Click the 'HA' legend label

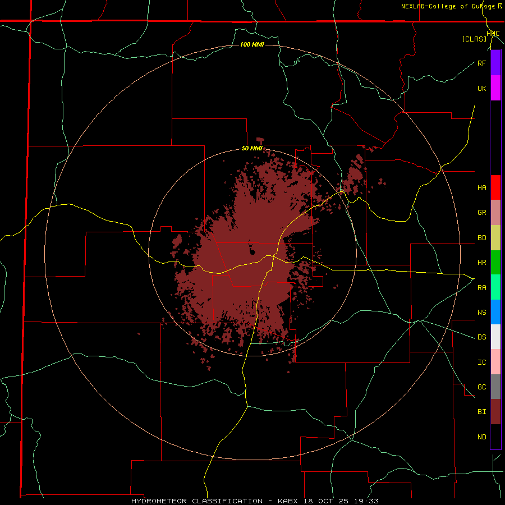(x=481, y=188)
